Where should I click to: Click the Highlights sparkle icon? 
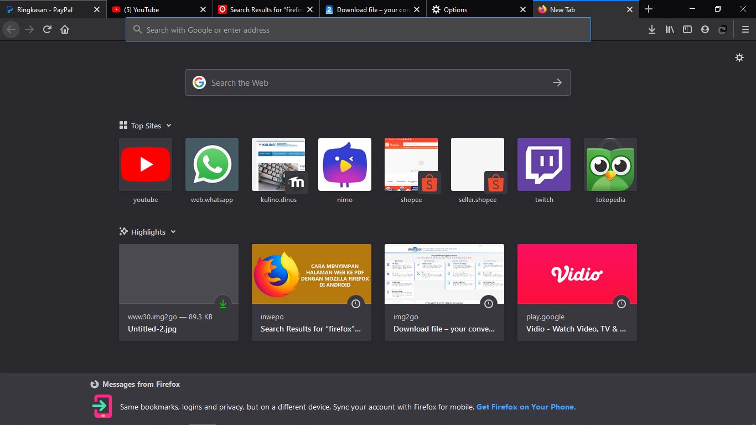[123, 232]
